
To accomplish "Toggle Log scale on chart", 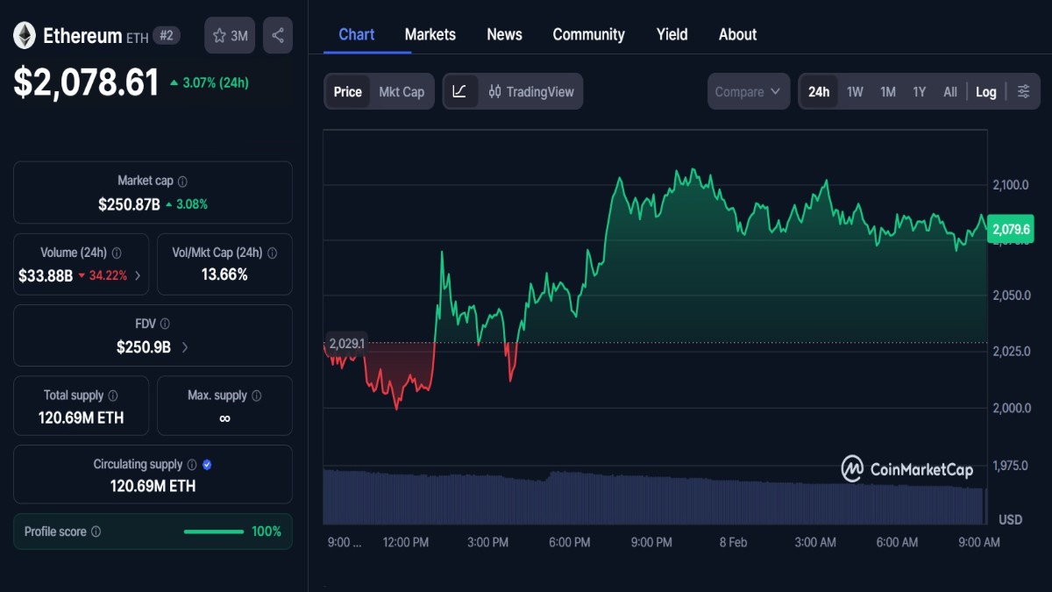I will [986, 91].
